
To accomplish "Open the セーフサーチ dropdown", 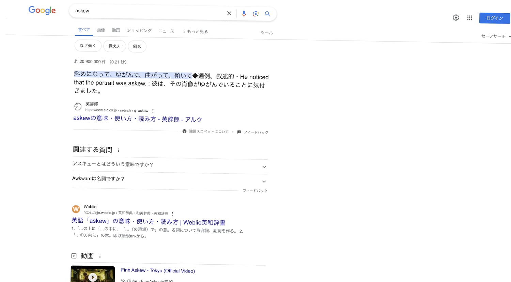I will 496,36.
